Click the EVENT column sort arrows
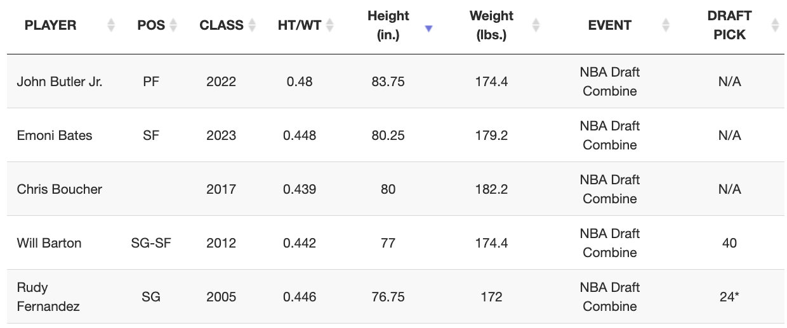The height and width of the screenshot is (328, 787). click(x=666, y=25)
